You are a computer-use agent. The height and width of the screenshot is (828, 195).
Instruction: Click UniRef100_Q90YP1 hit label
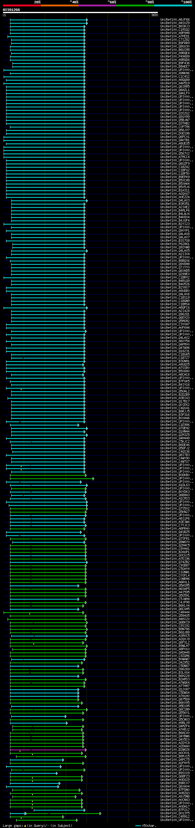pos(175,230)
